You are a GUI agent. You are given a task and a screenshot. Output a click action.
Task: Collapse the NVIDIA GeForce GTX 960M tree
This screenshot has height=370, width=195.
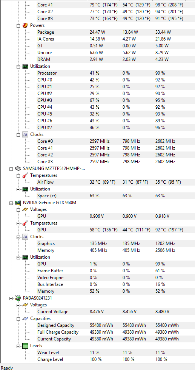tap(11, 203)
